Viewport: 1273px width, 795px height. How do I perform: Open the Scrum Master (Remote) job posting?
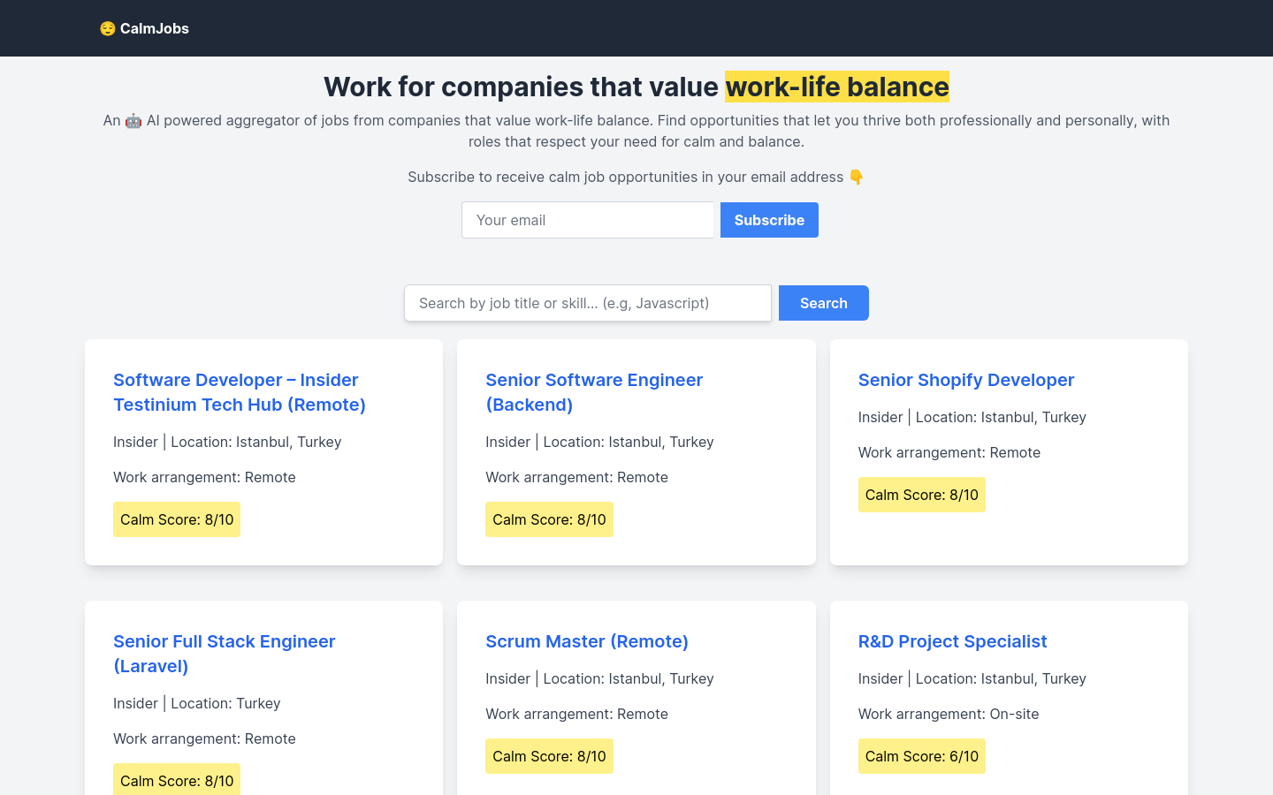click(x=586, y=641)
